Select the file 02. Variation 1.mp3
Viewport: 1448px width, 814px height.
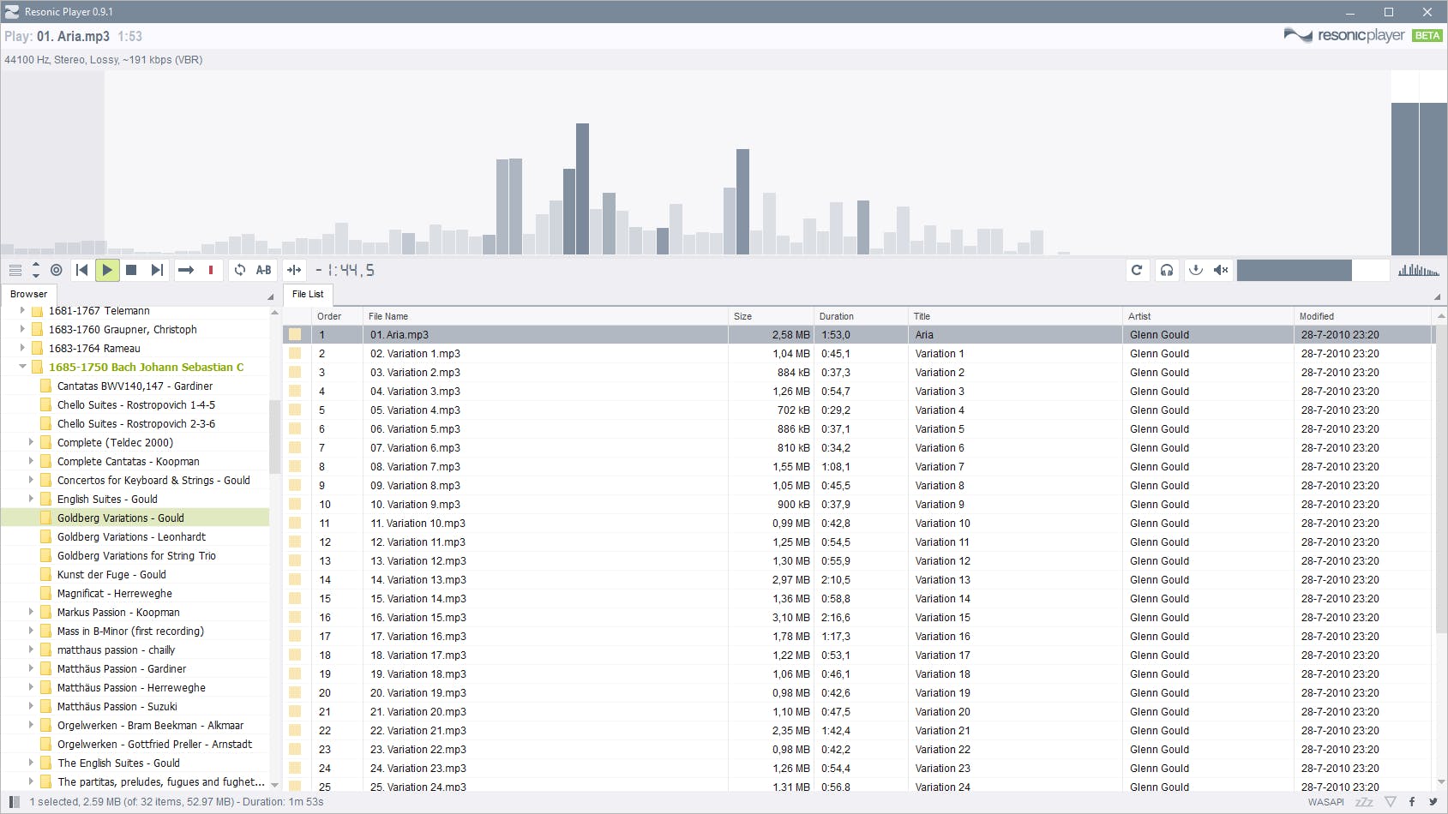point(415,353)
